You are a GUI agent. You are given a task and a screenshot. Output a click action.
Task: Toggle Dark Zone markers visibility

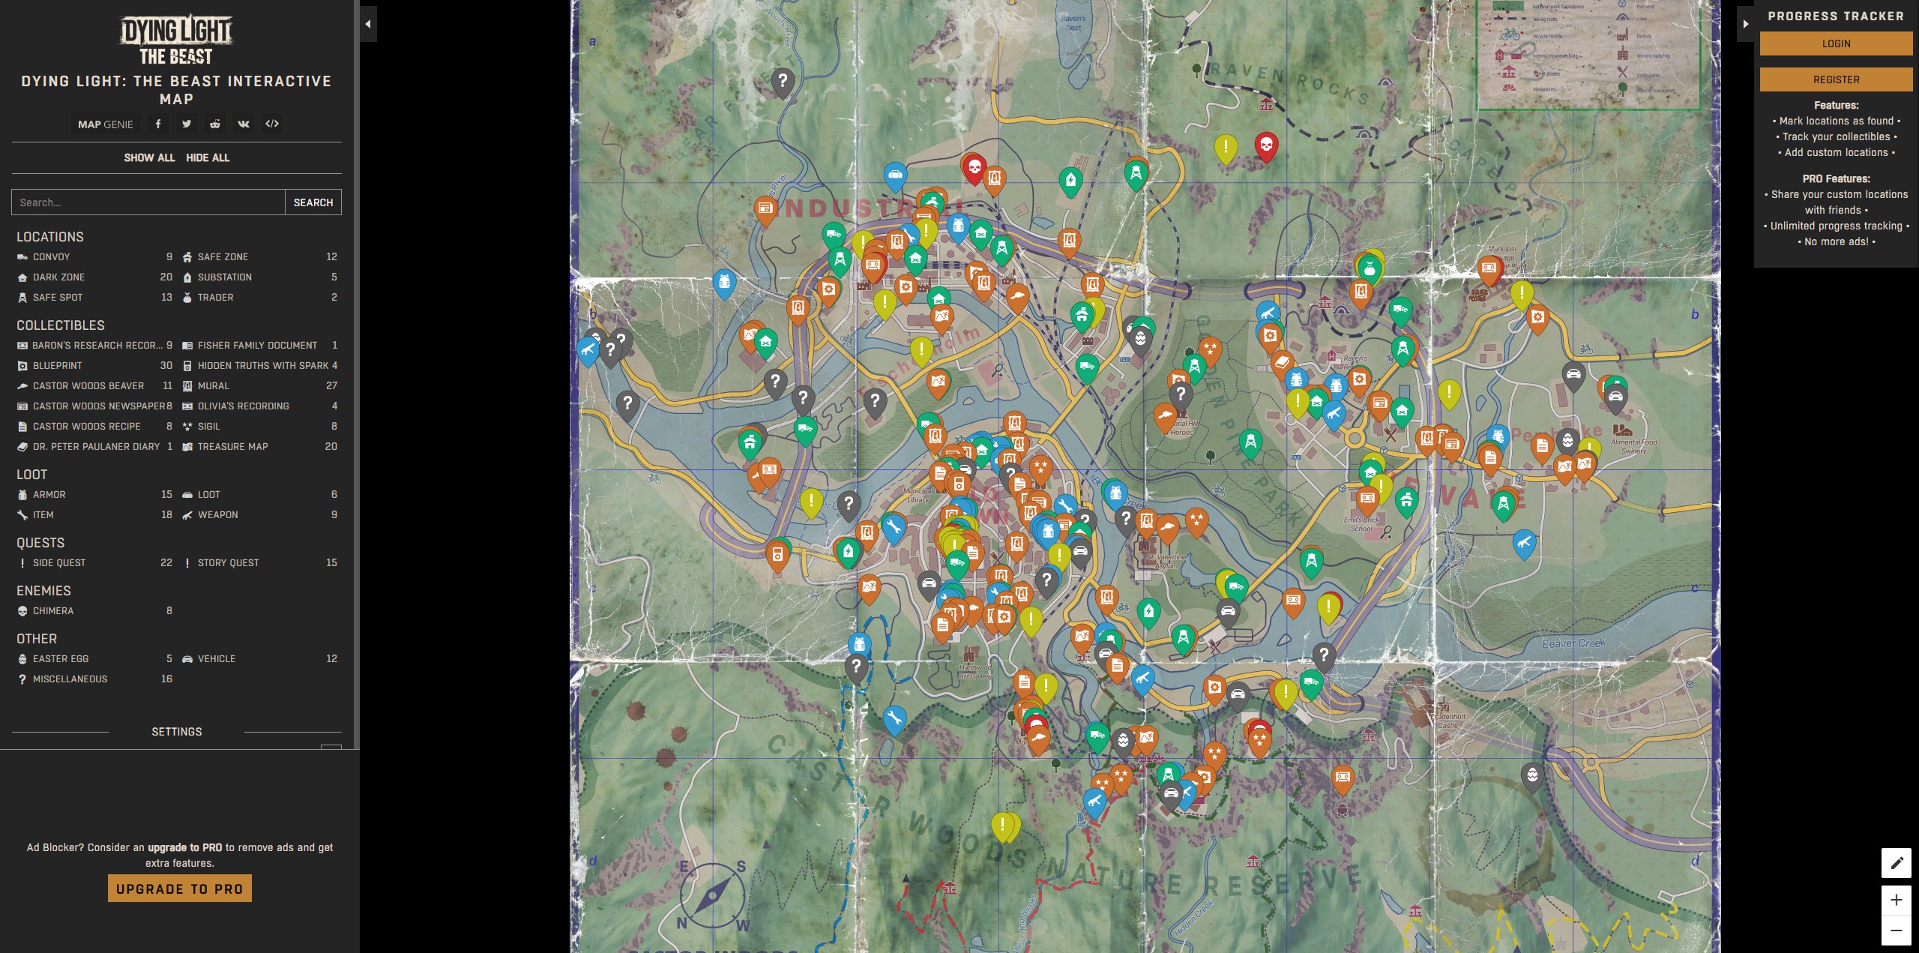tap(58, 277)
